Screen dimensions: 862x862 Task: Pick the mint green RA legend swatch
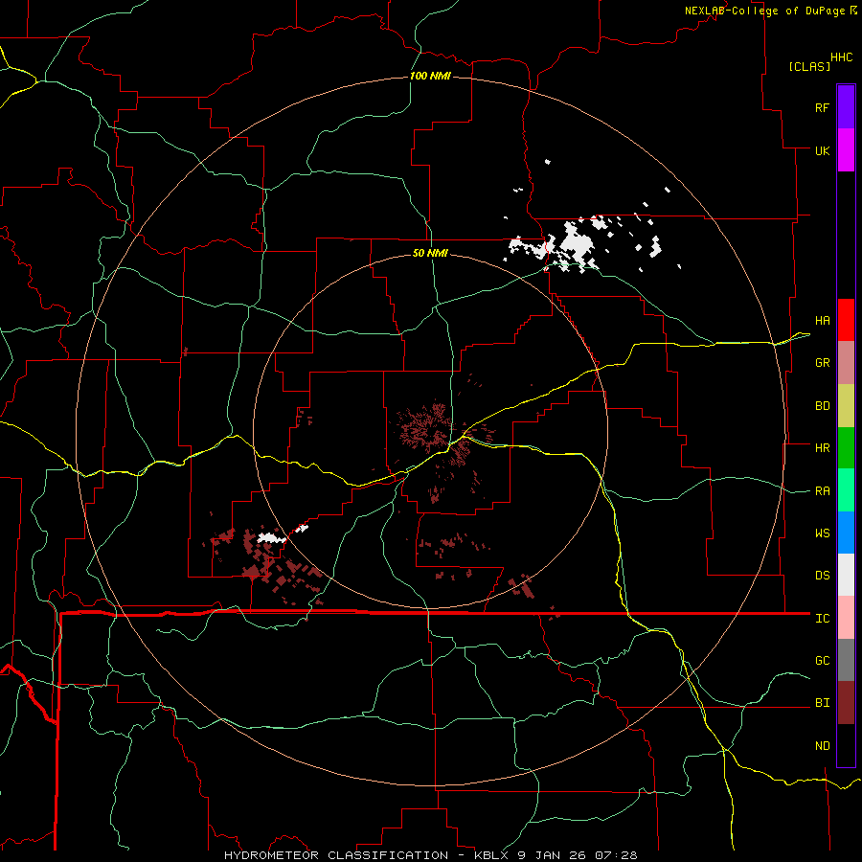point(846,490)
